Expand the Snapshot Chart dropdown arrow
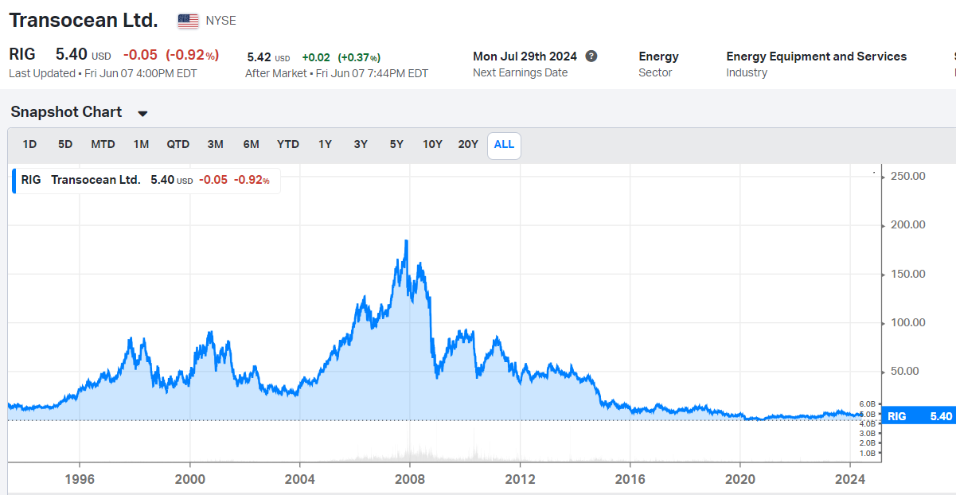The image size is (956, 495). 142,113
